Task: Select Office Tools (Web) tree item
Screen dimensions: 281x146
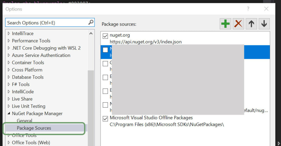Action: pyautogui.click(x=31, y=142)
